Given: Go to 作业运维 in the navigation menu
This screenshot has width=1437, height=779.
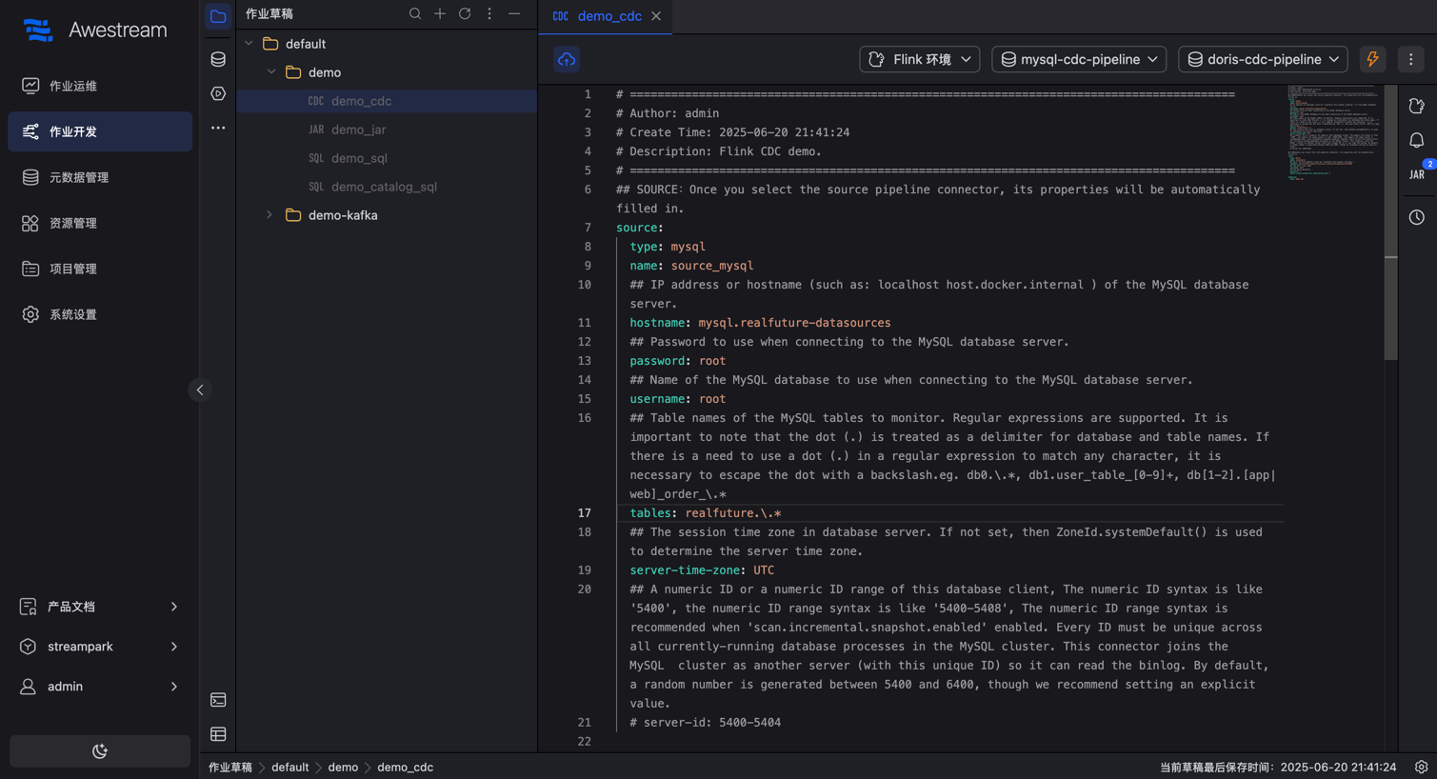Looking at the screenshot, I should 73,86.
